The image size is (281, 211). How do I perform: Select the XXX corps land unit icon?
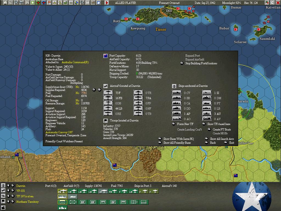pyautogui.click(x=62, y=202)
